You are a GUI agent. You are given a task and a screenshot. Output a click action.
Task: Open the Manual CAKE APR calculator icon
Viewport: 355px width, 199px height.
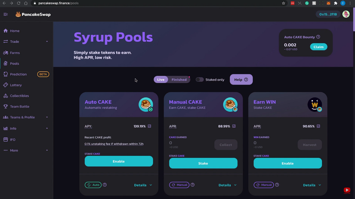coord(234,126)
